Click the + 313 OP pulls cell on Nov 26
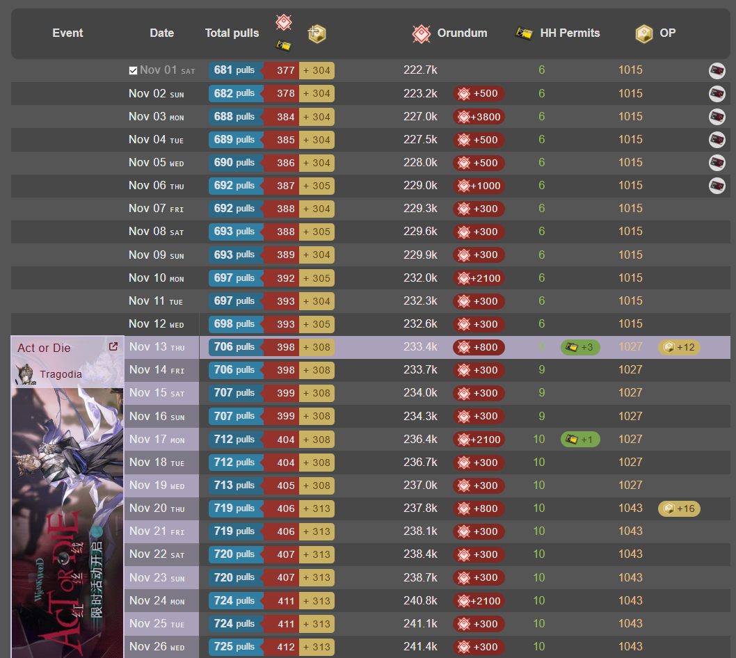This screenshot has width=736, height=658. coord(317,647)
